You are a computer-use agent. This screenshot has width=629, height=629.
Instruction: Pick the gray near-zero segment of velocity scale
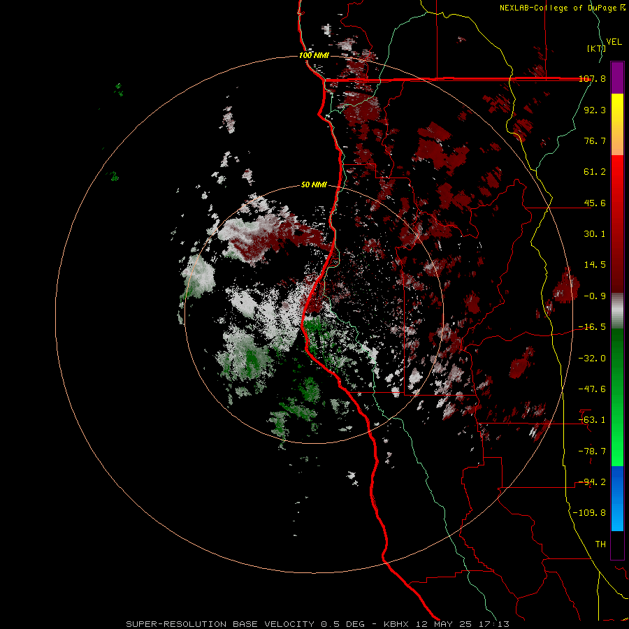click(x=617, y=311)
